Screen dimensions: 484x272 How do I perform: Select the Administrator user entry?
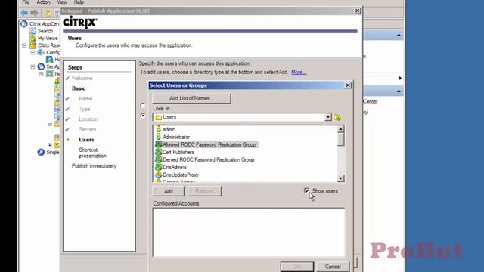176,137
